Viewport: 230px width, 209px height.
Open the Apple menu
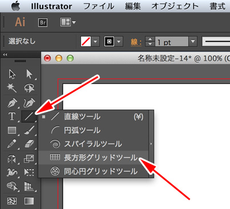16,6
